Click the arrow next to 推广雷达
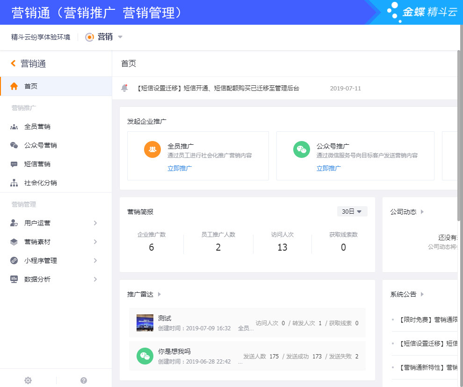The width and height of the screenshot is (463, 387). pos(159,294)
